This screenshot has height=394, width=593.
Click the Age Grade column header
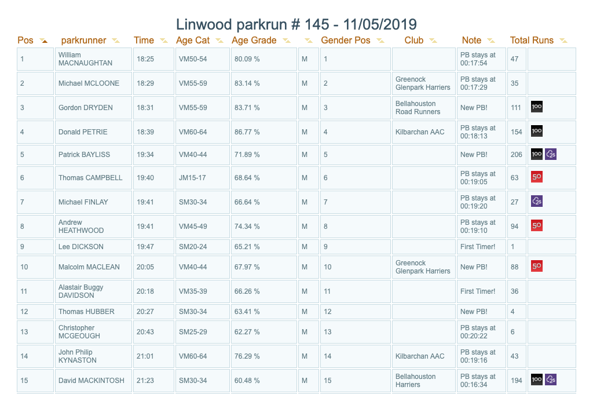(x=254, y=40)
